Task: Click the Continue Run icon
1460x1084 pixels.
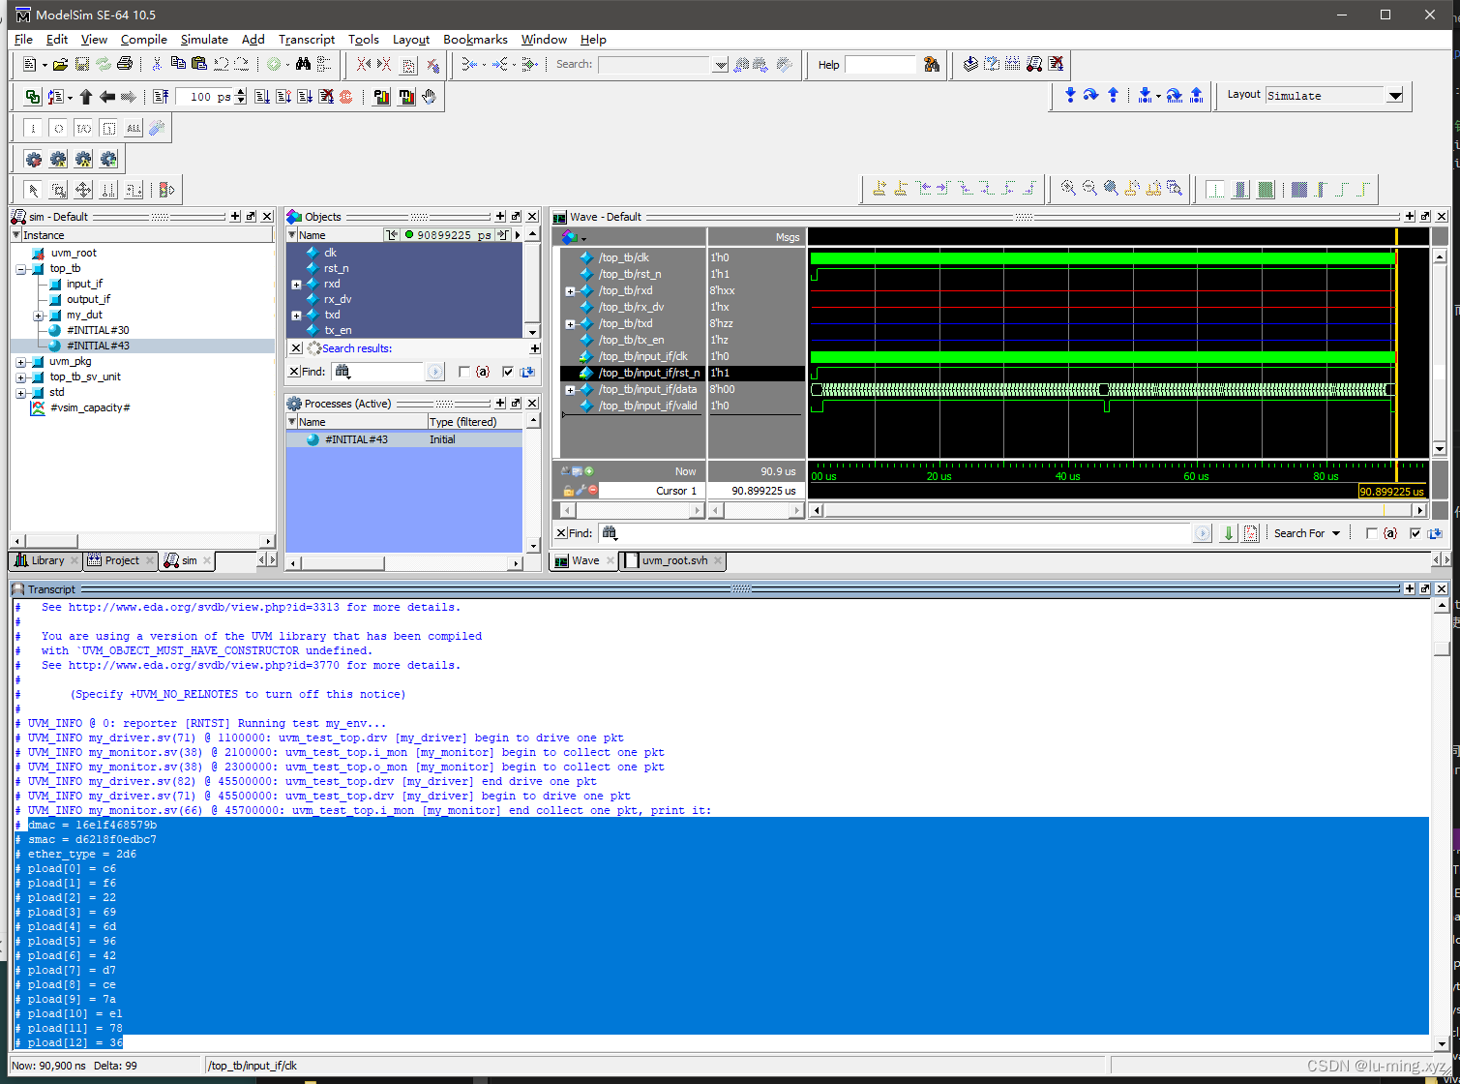Action: coord(283,97)
